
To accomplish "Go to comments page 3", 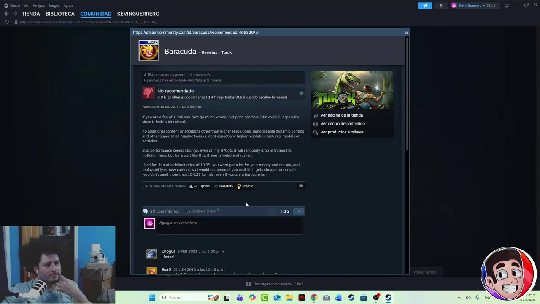I will [x=288, y=211].
